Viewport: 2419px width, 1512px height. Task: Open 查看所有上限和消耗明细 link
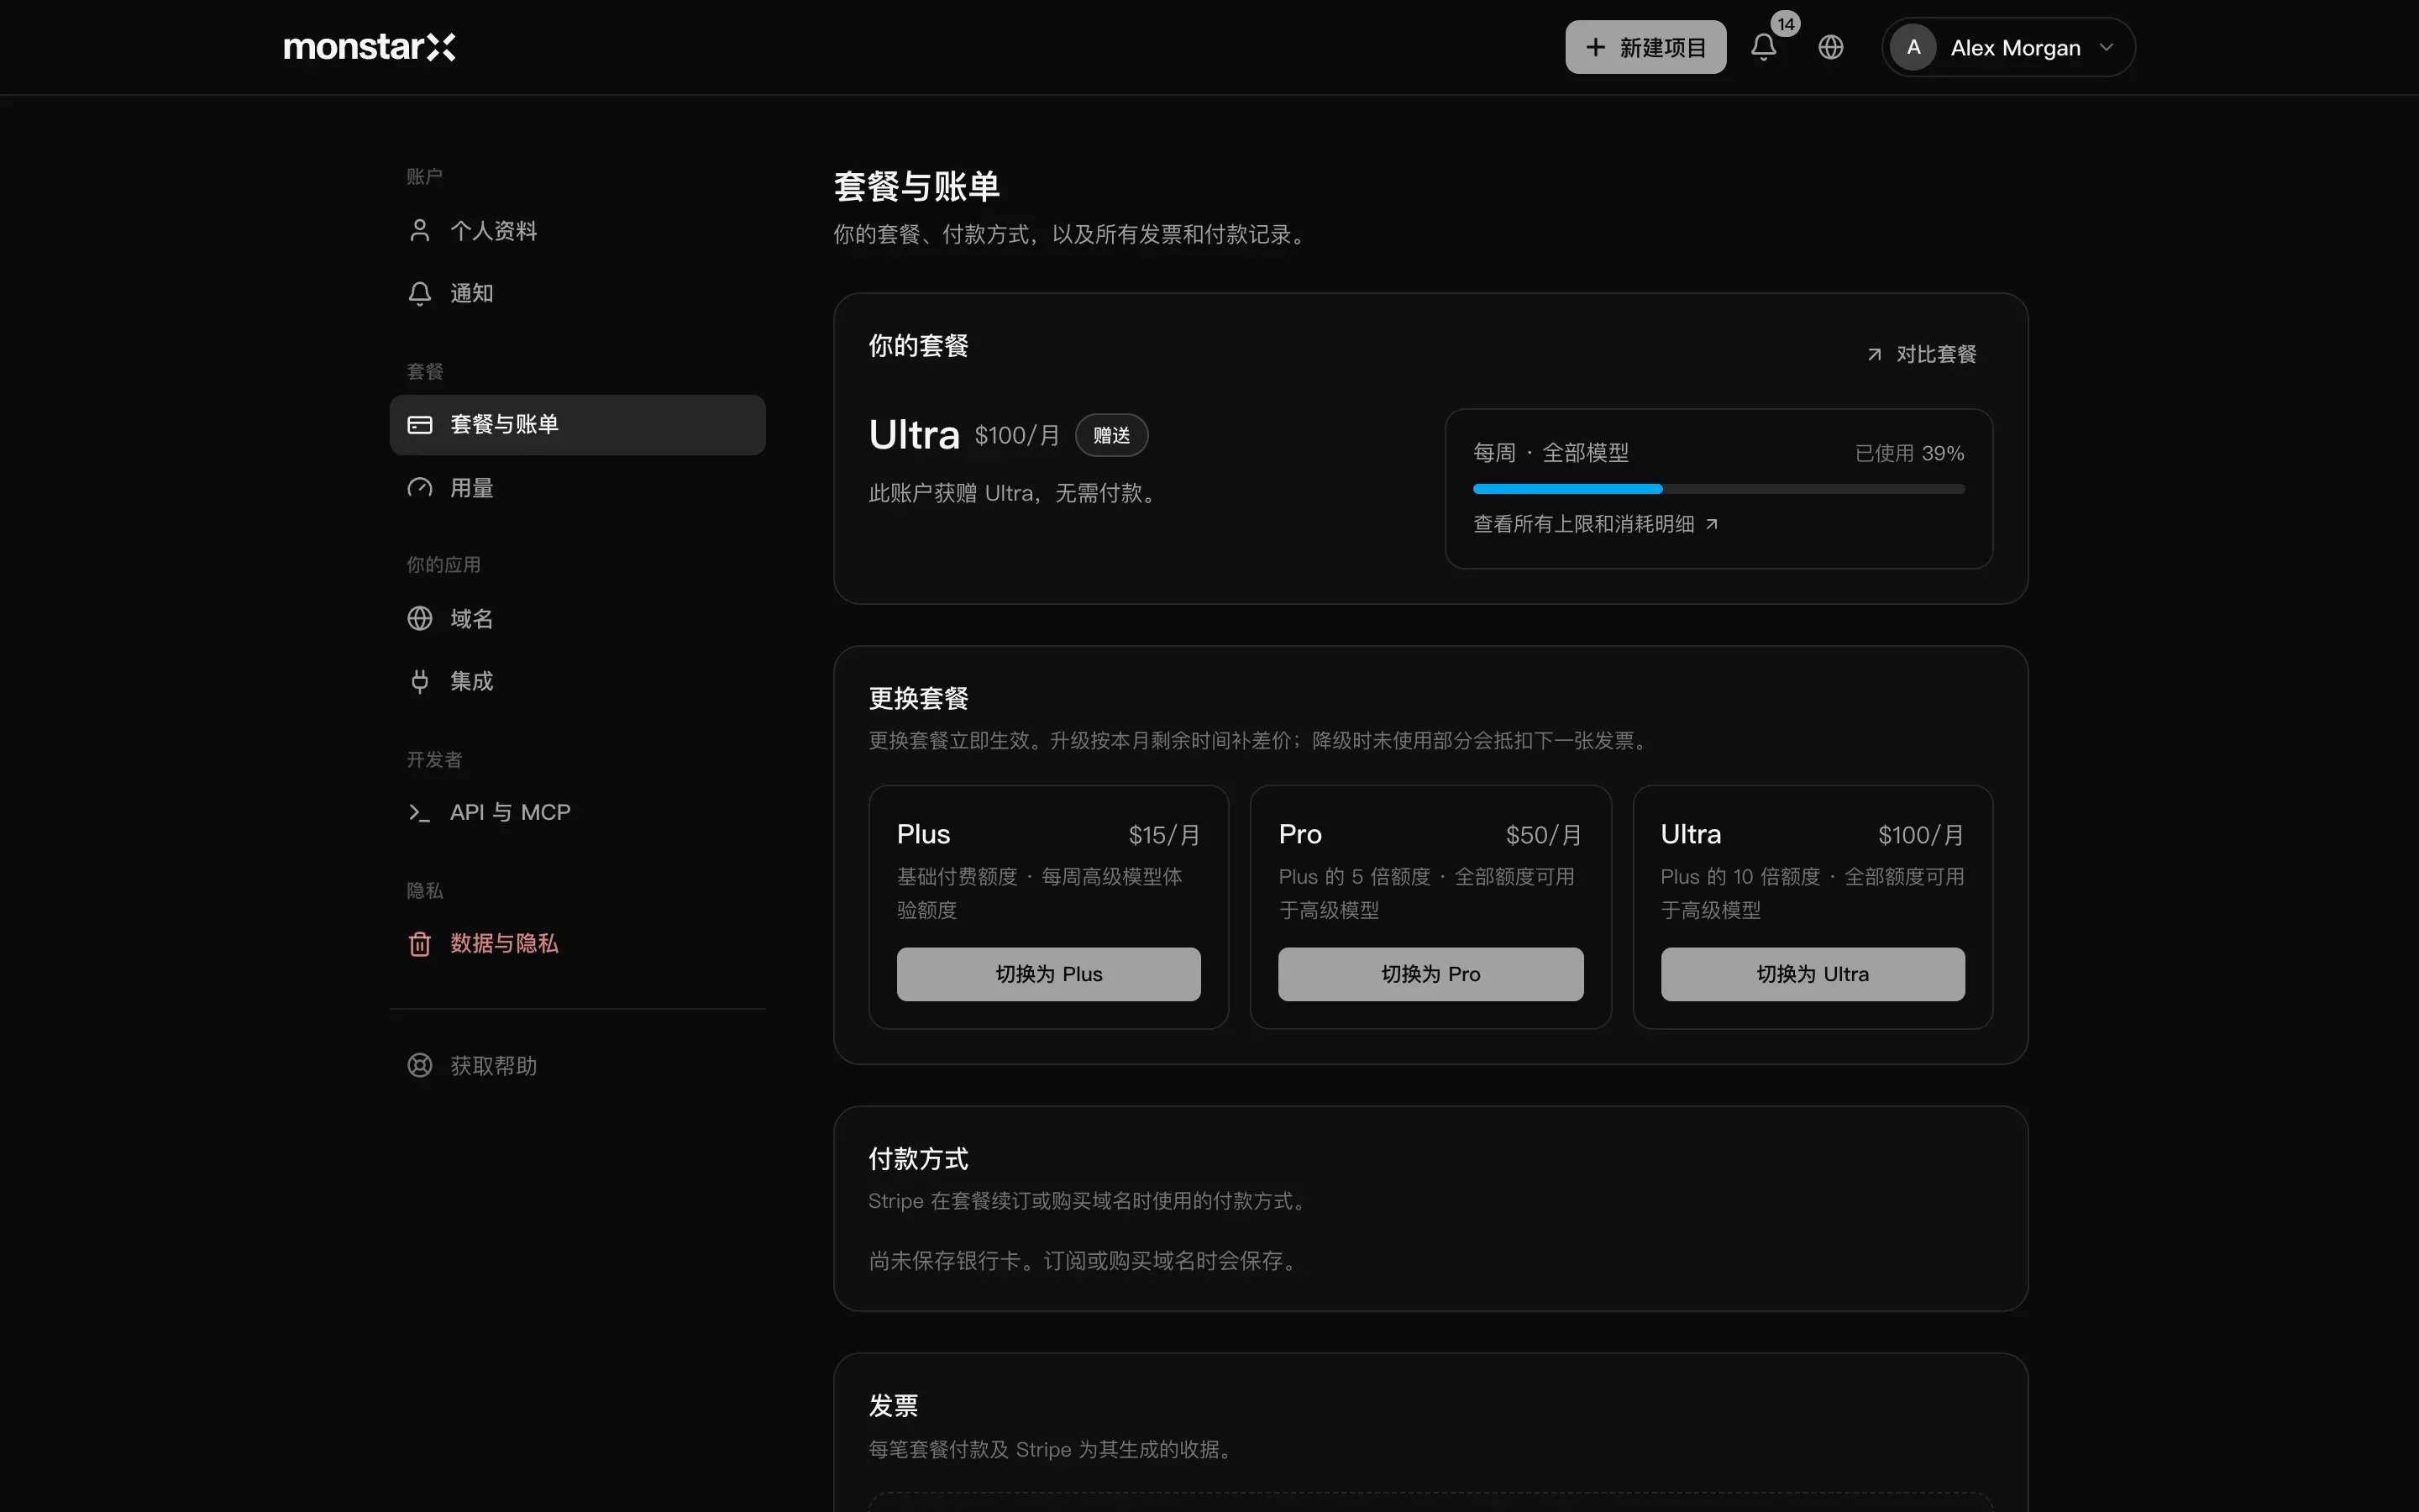[1595, 524]
